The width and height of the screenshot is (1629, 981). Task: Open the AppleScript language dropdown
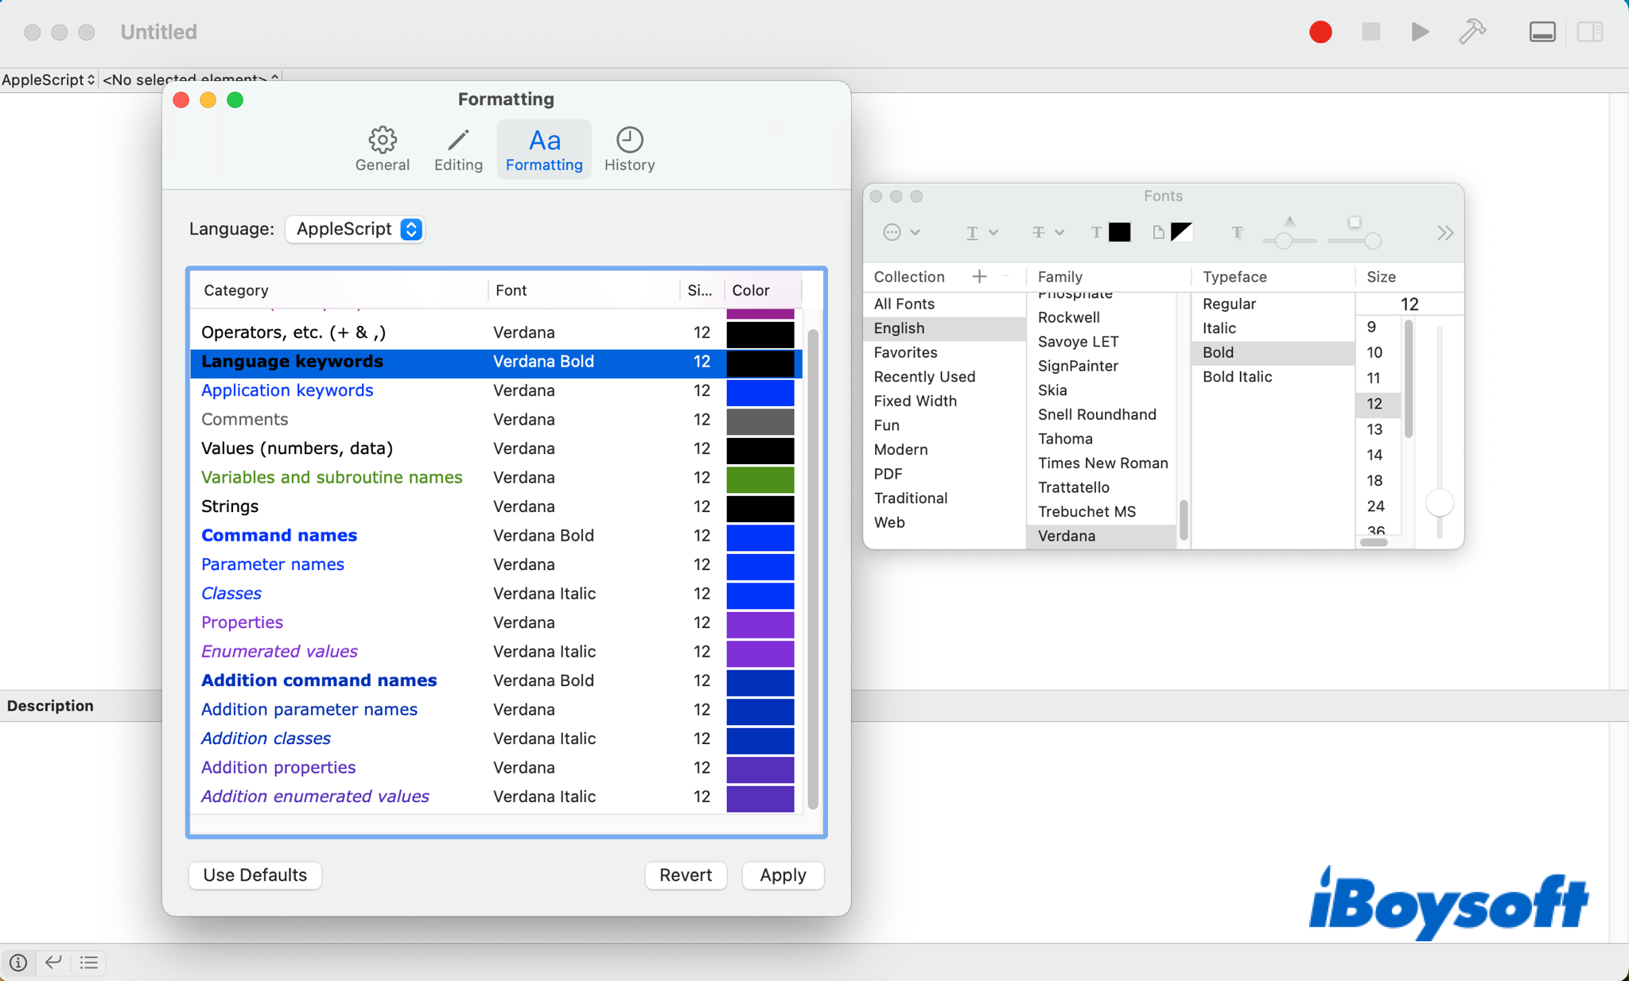pyautogui.click(x=356, y=228)
